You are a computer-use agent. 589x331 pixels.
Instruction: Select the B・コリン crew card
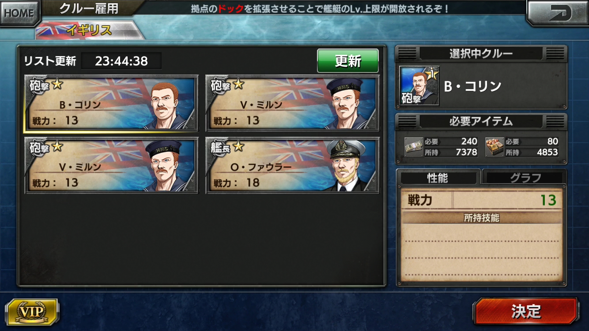tap(110, 103)
